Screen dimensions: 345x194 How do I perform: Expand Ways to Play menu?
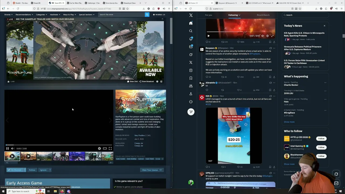point(69,15)
